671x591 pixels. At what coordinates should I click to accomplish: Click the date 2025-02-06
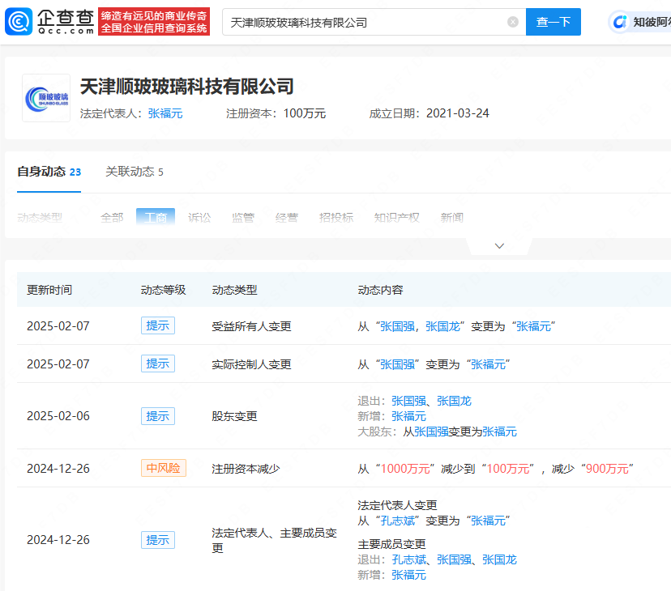pyautogui.click(x=58, y=416)
